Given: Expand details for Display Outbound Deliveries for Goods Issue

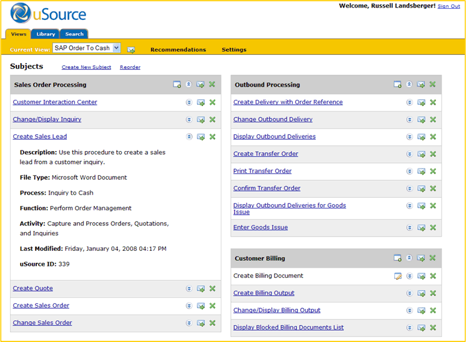Looking at the screenshot, I should point(409,206).
